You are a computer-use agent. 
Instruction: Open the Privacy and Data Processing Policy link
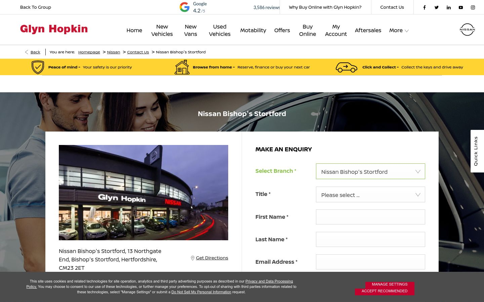[160, 284]
